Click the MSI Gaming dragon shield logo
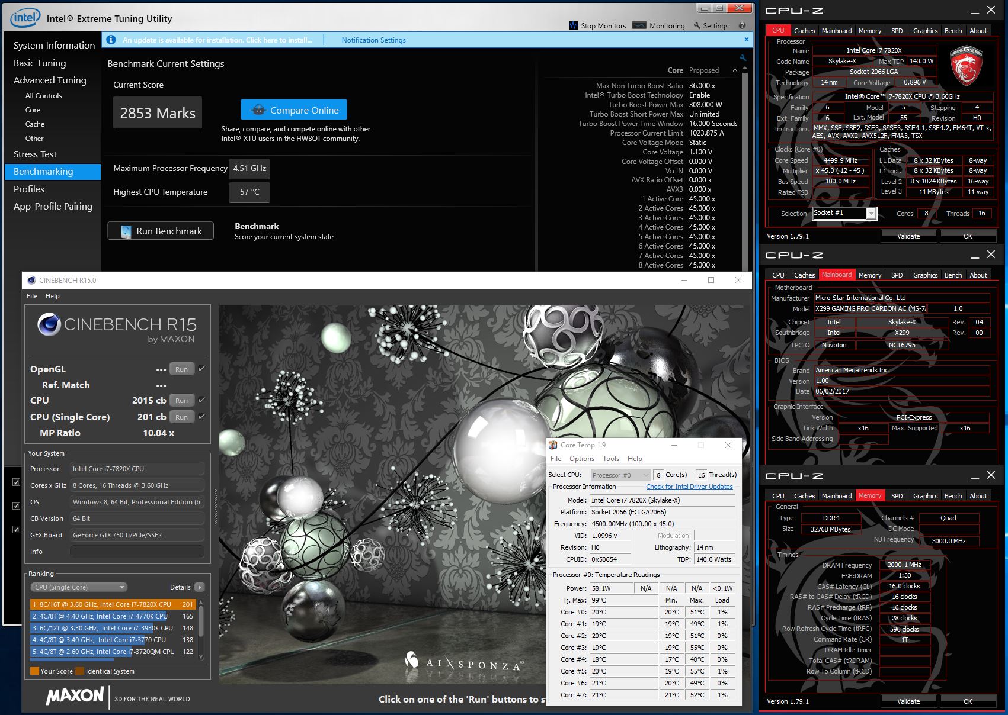 967,65
